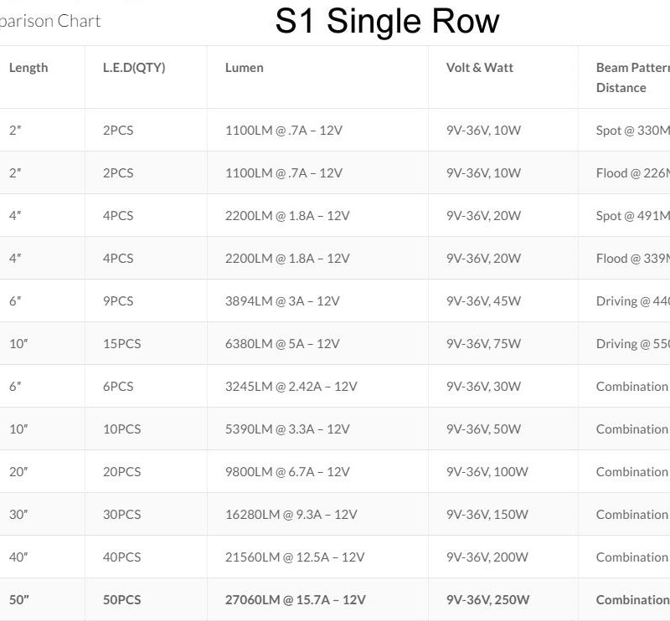This screenshot has width=670, height=621.
Task: Select the Length column header
Action: [28, 68]
